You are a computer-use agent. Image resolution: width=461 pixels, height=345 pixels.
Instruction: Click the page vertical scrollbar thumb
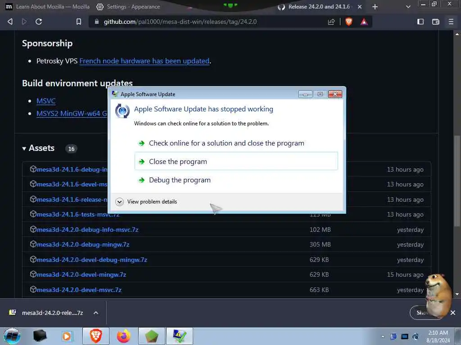(x=456, y=181)
